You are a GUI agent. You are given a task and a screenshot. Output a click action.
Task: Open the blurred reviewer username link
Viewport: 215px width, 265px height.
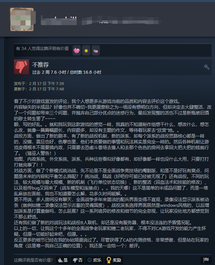point(101,21)
